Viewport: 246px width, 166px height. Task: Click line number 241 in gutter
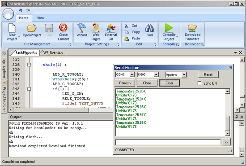[16, 79]
